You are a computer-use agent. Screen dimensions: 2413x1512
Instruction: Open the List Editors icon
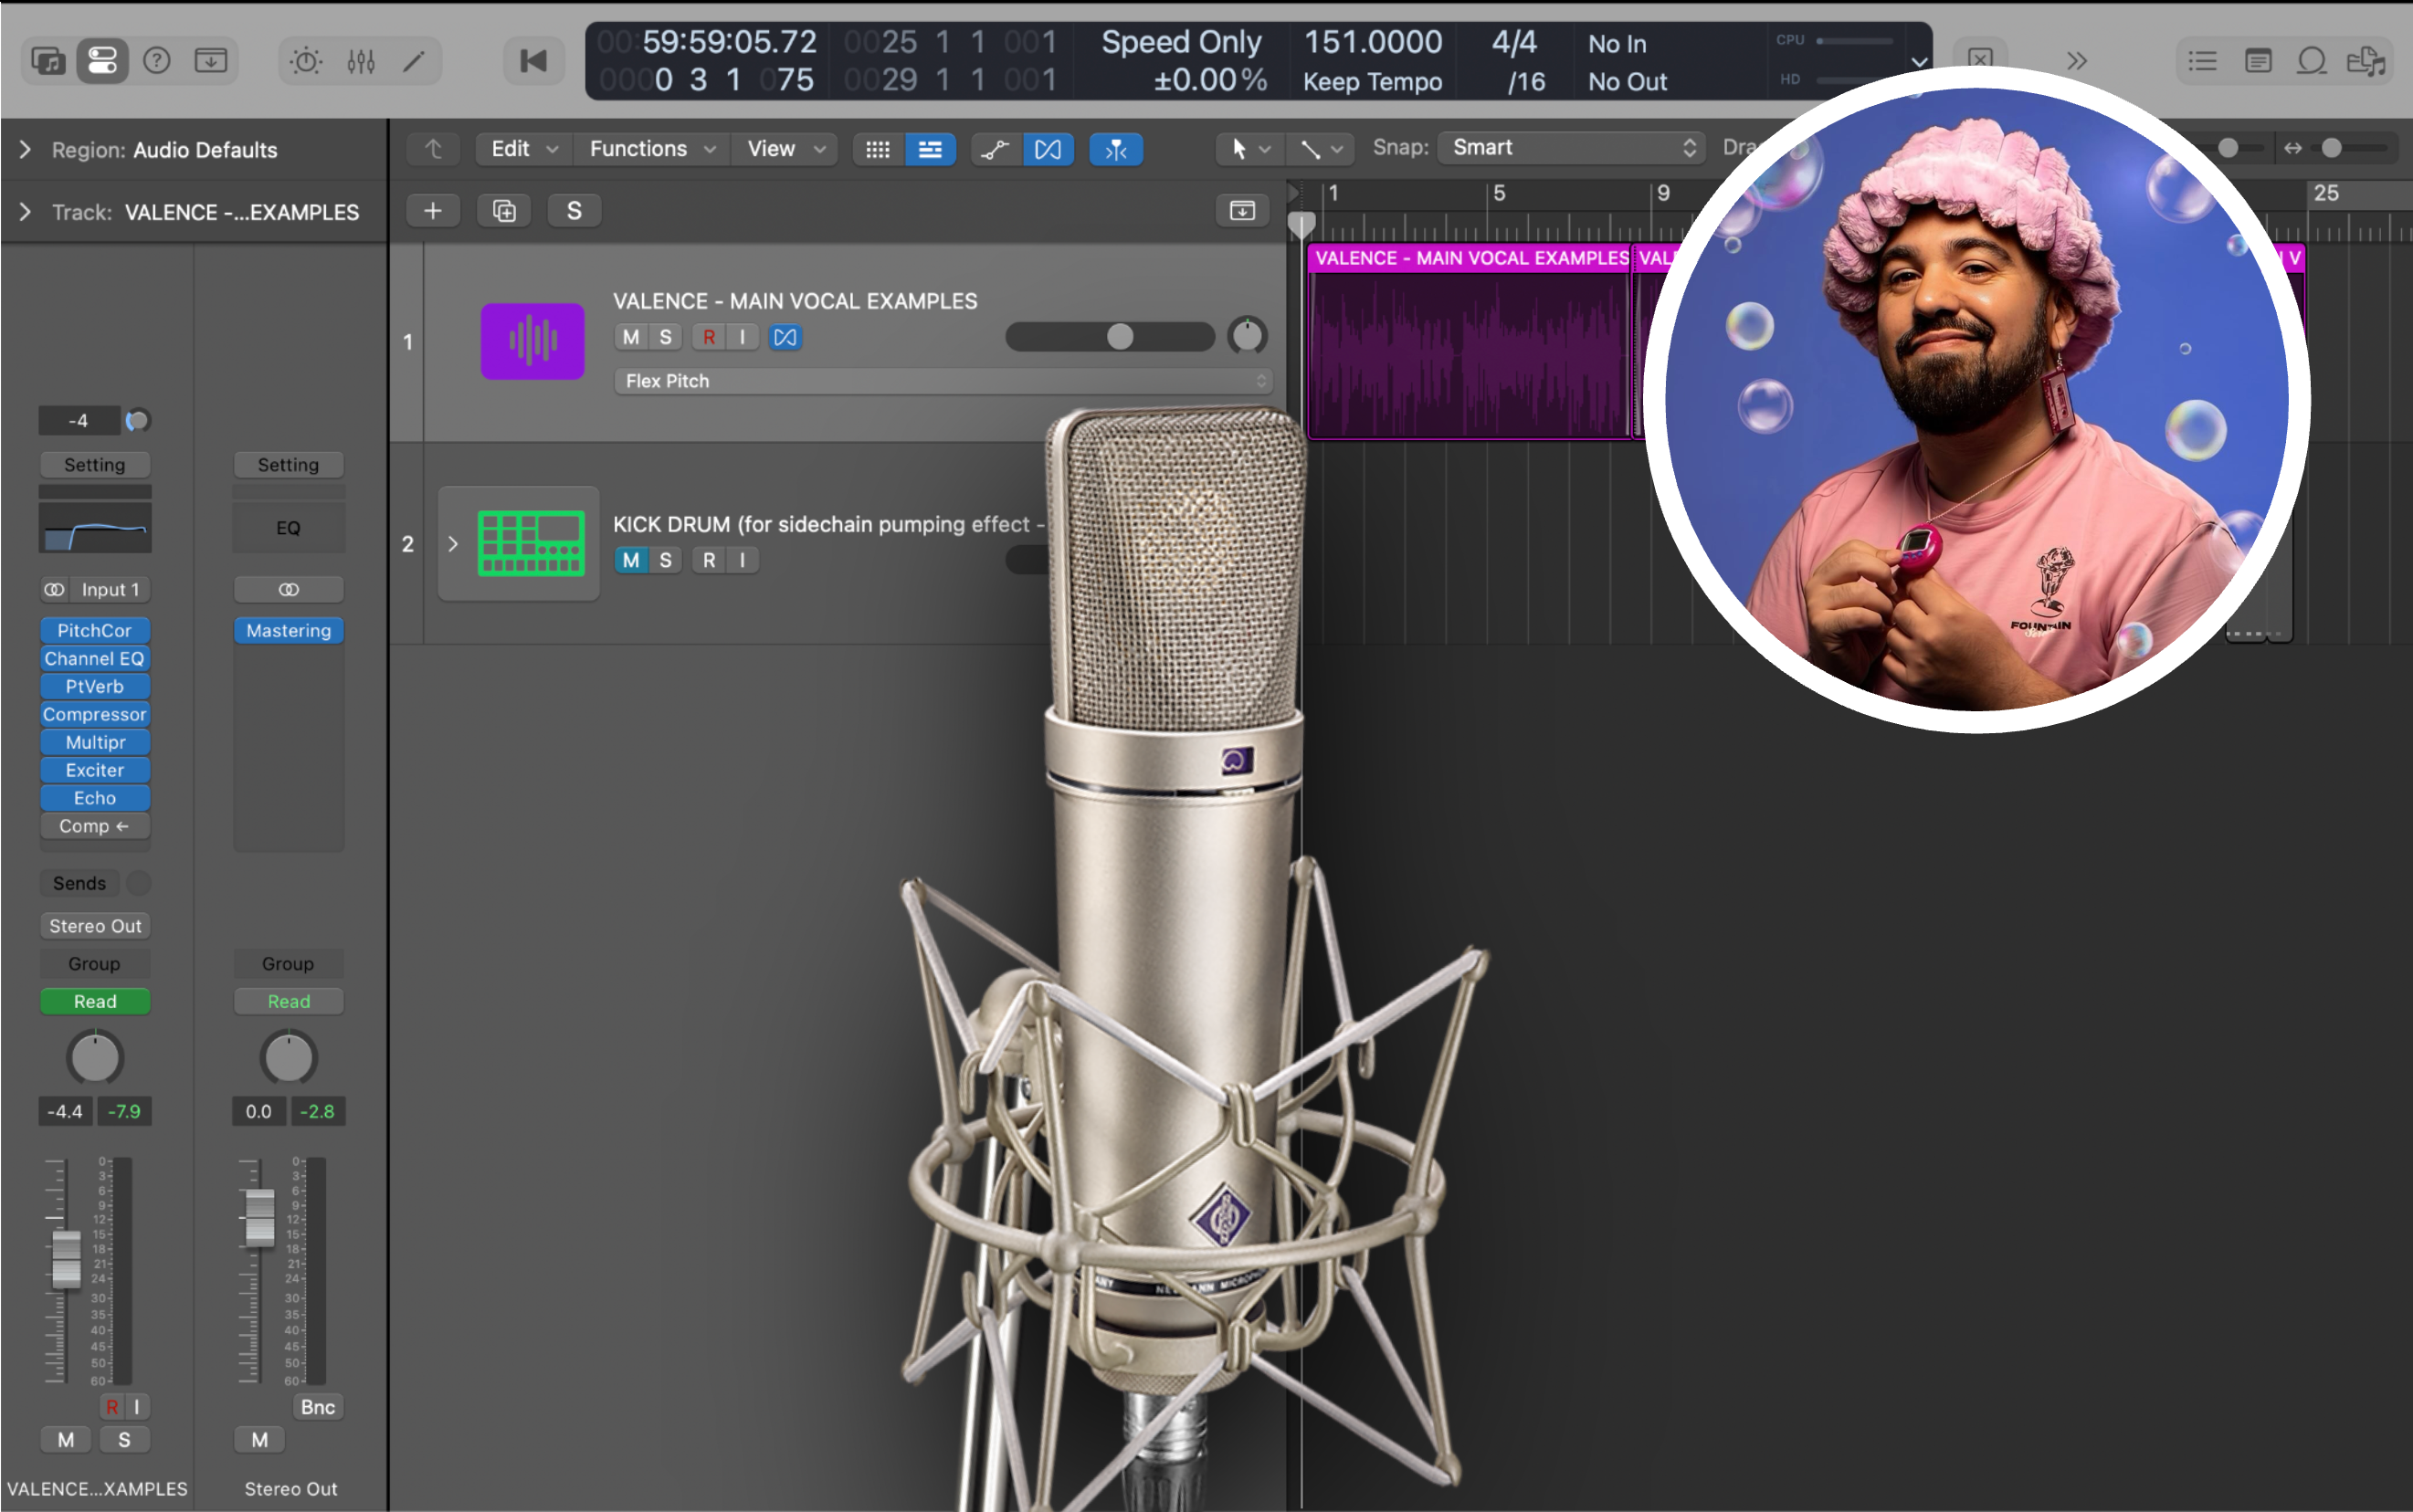(x=2201, y=61)
